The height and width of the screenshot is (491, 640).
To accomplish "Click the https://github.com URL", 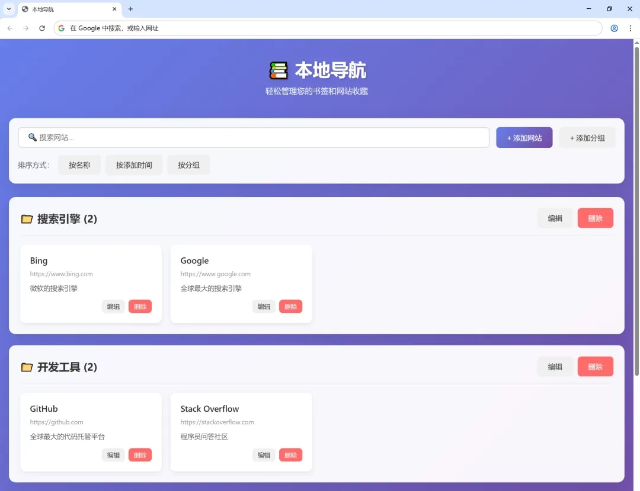I will [x=56, y=422].
